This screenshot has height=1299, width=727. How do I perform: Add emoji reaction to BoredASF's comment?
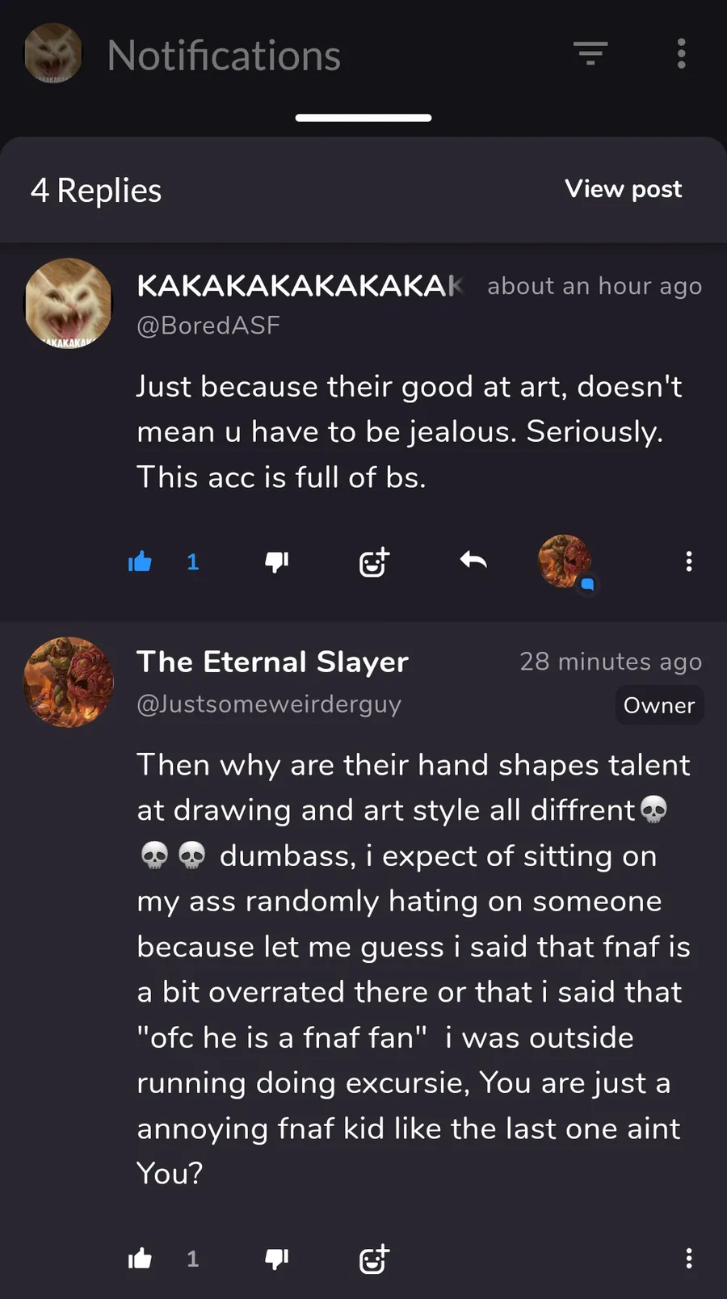click(x=374, y=561)
